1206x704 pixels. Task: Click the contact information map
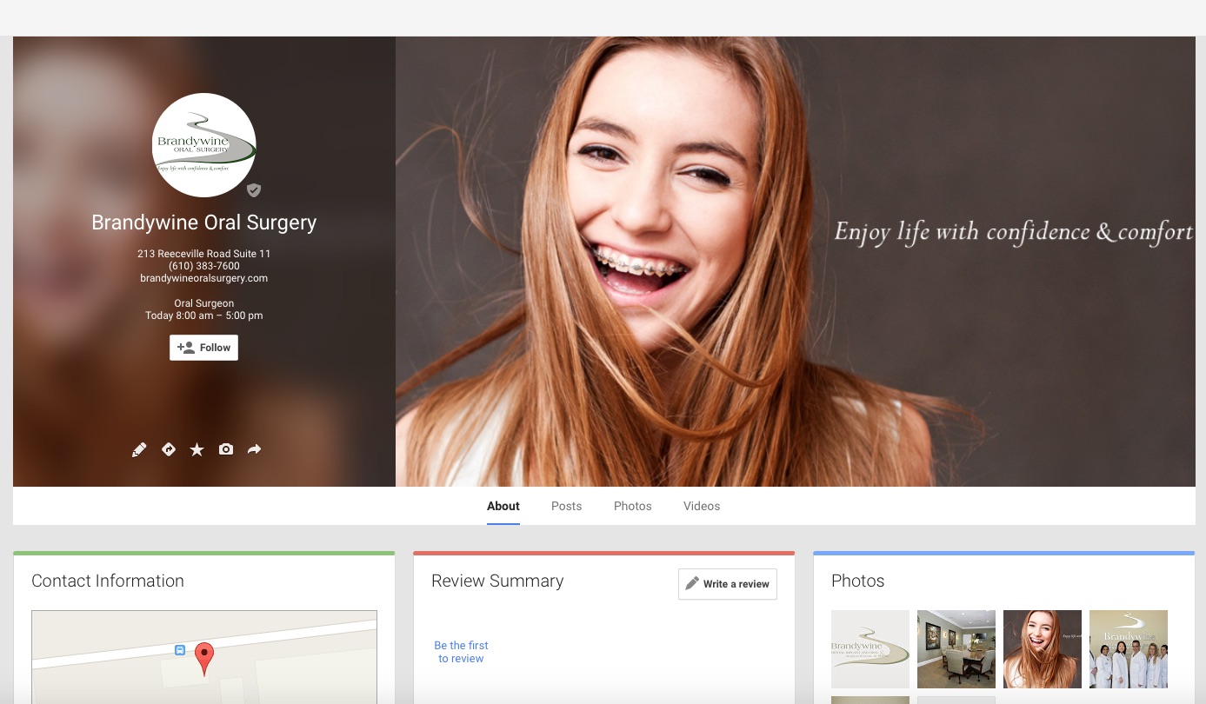point(204,657)
